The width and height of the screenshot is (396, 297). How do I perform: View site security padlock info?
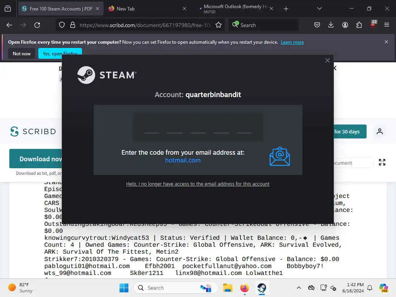73,25
